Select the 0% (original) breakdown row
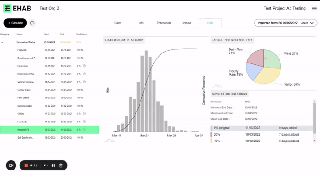Screen dimensions: 320x175 coord(262,128)
